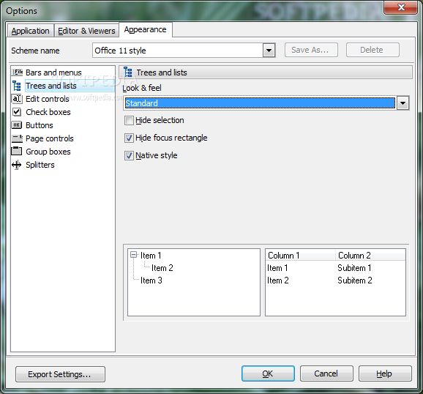
Task: Click the Cancel button
Action: click(x=326, y=373)
